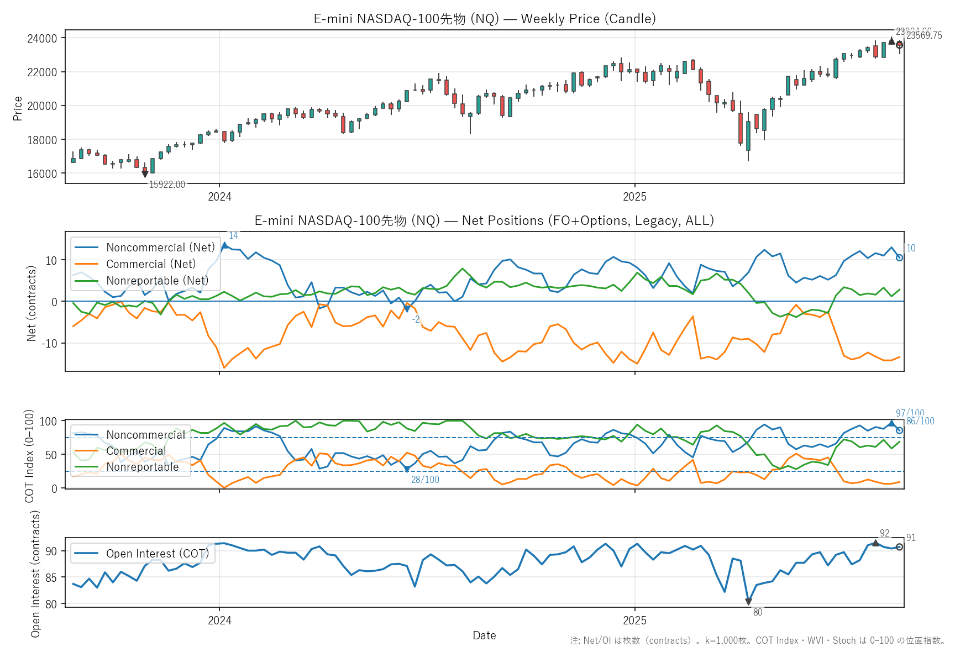The image size is (955, 652).
Task: Click the 15922.00 low price annotation
Action: pyautogui.click(x=167, y=185)
